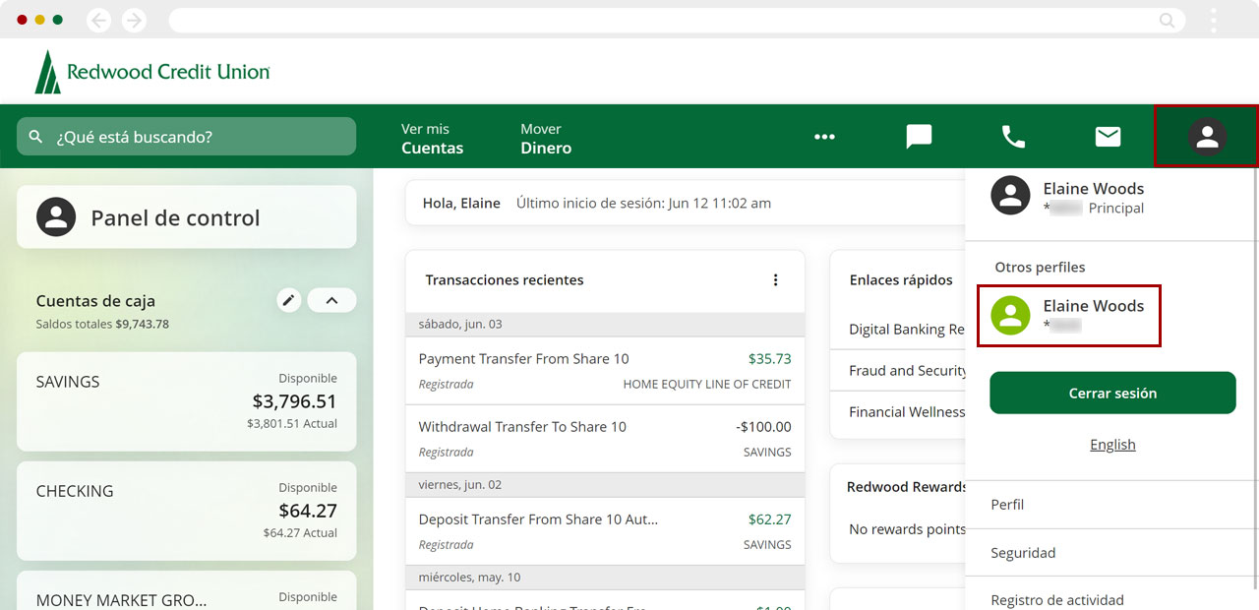Edit Cuentas de caja with pencil icon

pos(288,300)
